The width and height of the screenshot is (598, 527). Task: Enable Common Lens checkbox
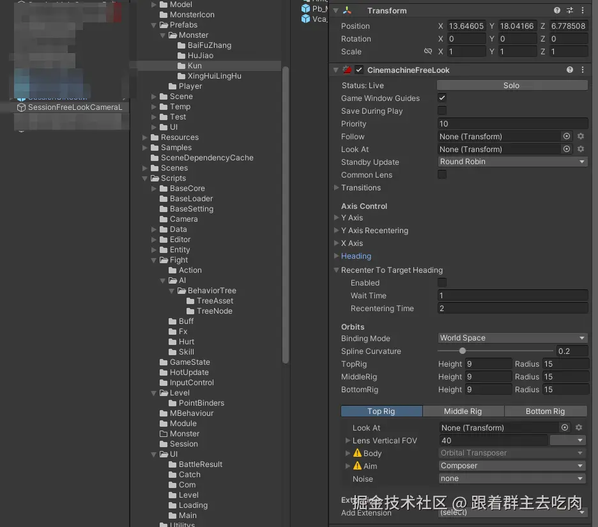click(442, 174)
